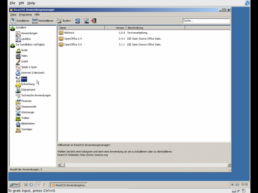Open the viewer's File menu
The height and width of the screenshot is (193, 258).
[x=12, y=3]
